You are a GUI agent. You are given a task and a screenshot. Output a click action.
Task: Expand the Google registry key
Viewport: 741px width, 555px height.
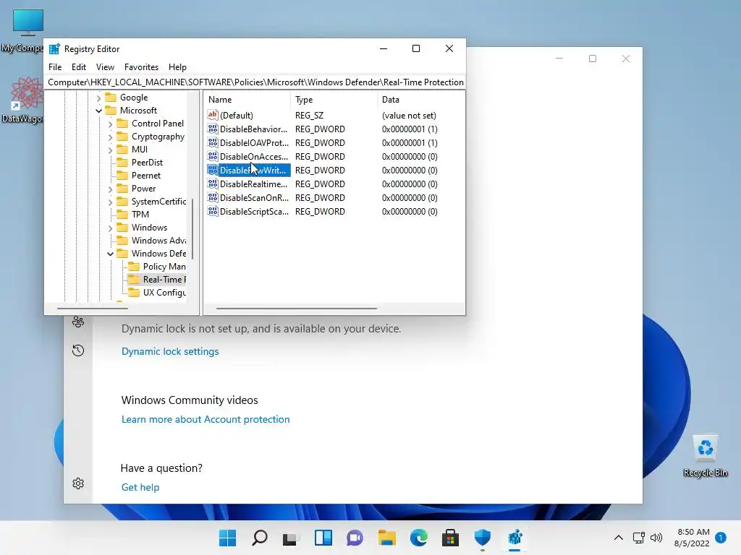pyautogui.click(x=98, y=98)
